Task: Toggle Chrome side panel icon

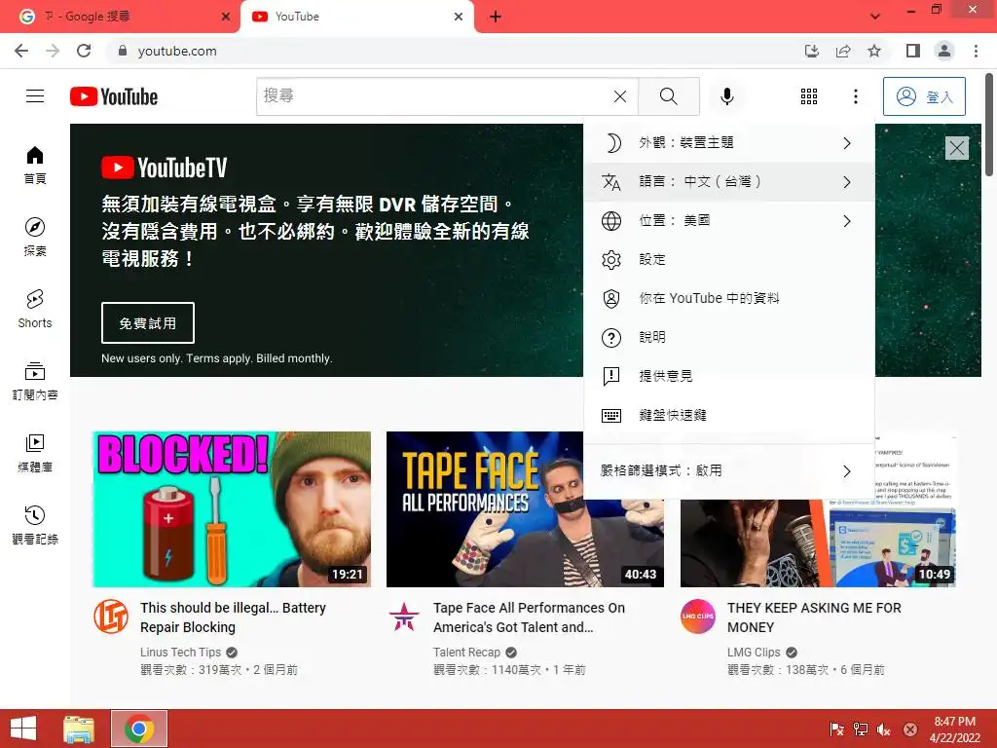Action: (x=913, y=51)
